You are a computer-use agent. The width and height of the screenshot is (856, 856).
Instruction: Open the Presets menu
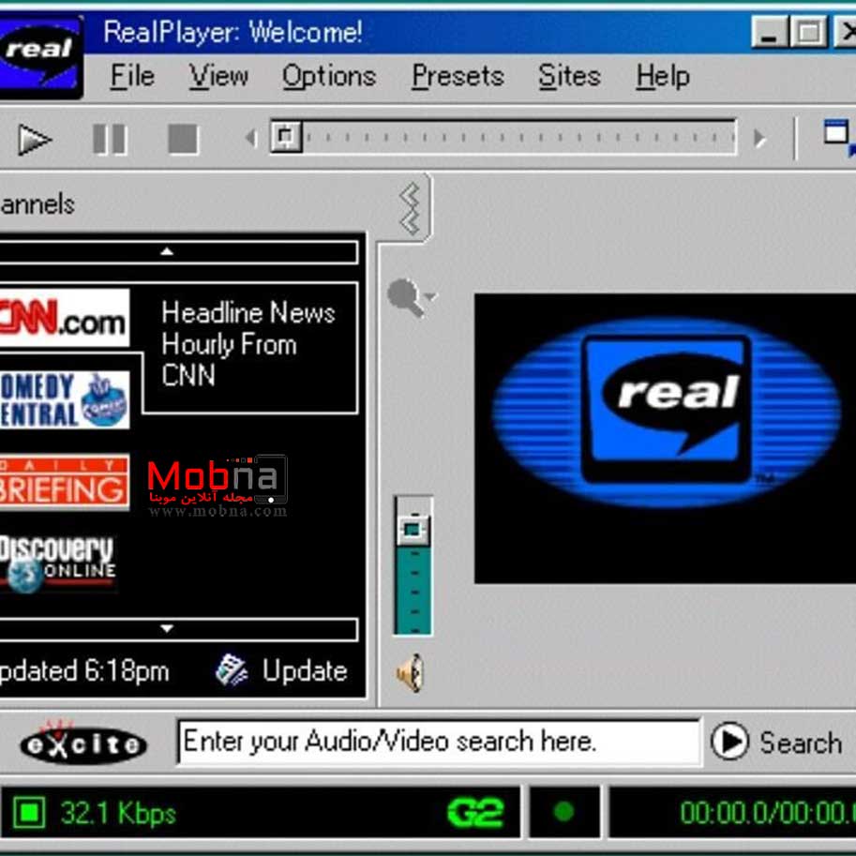coord(458,76)
